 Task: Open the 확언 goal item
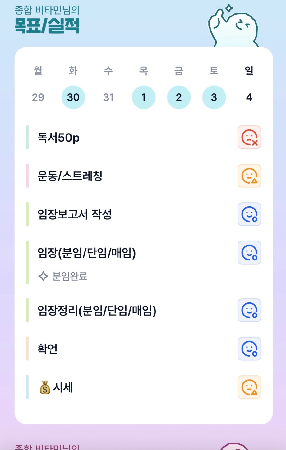[x=47, y=349]
